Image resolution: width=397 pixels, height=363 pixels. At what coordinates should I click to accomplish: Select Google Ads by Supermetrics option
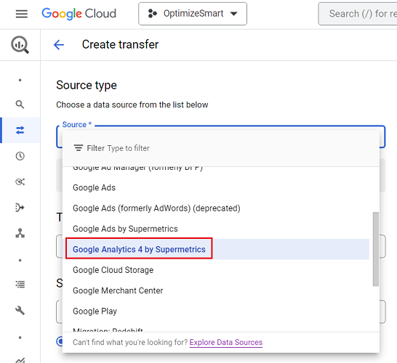click(216, 229)
